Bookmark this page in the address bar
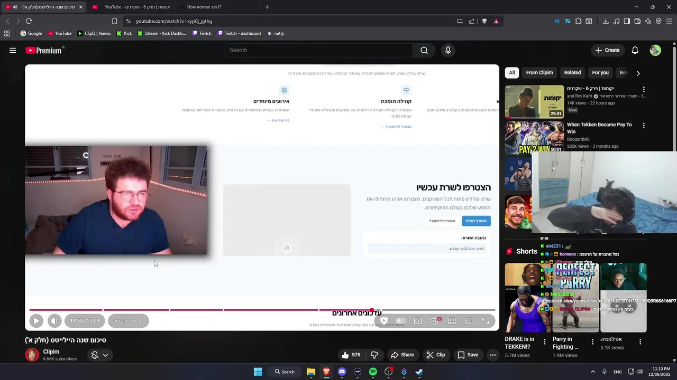The image size is (677, 380). click(114, 21)
